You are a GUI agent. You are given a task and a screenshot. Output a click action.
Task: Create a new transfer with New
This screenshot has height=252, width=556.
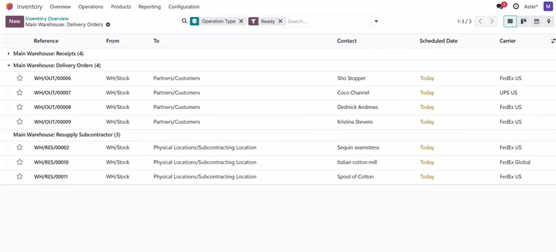(x=15, y=22)
